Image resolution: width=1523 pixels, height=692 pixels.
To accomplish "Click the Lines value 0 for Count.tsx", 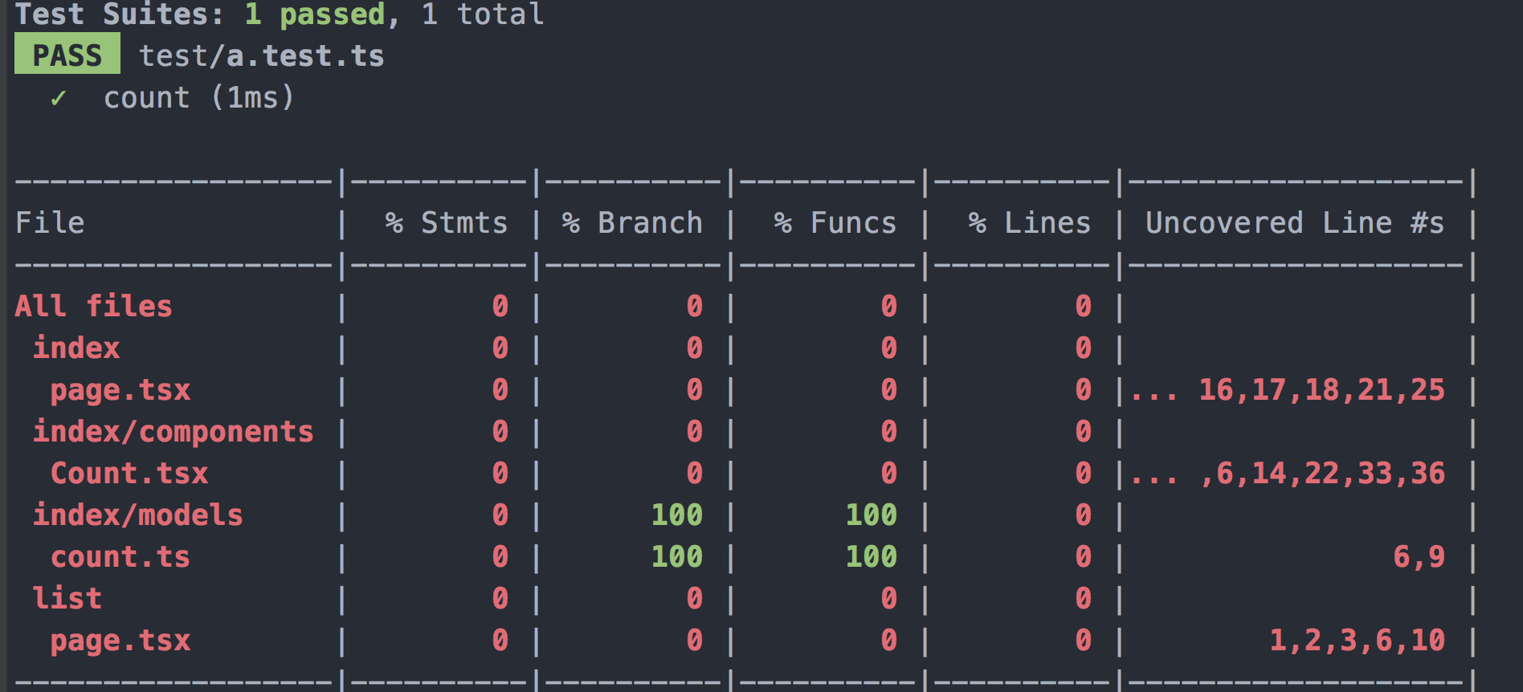I will [x=1084, y=473].
